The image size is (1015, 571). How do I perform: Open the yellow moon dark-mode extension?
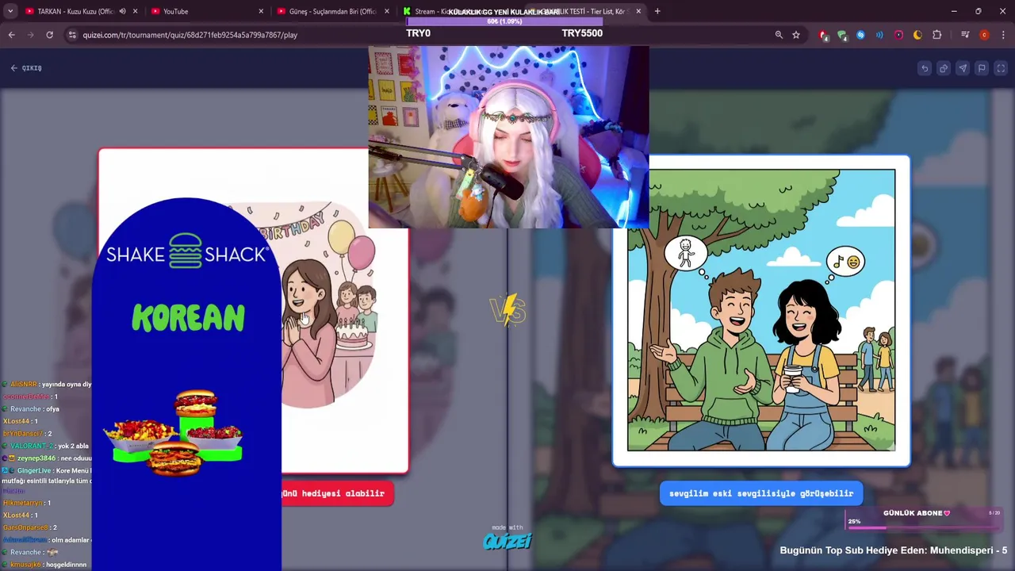coord(917,35)
